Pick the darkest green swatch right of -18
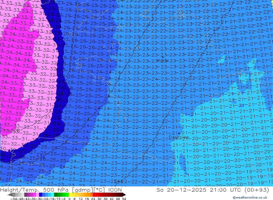The height and width of the screenshot is (200, 273). (55, 195)
